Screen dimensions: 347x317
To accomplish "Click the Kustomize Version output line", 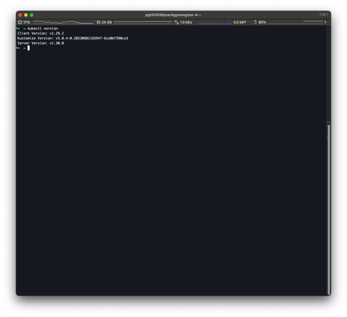I will click(73, 38).
